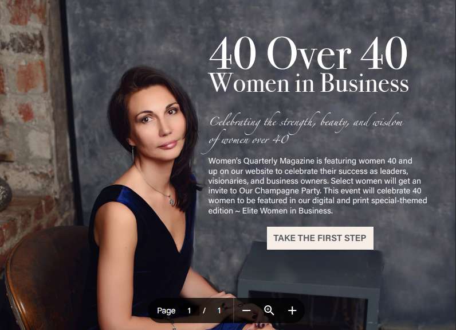Click the total page count number
This screenshot has width=456, height=330.
coord(219,311)
